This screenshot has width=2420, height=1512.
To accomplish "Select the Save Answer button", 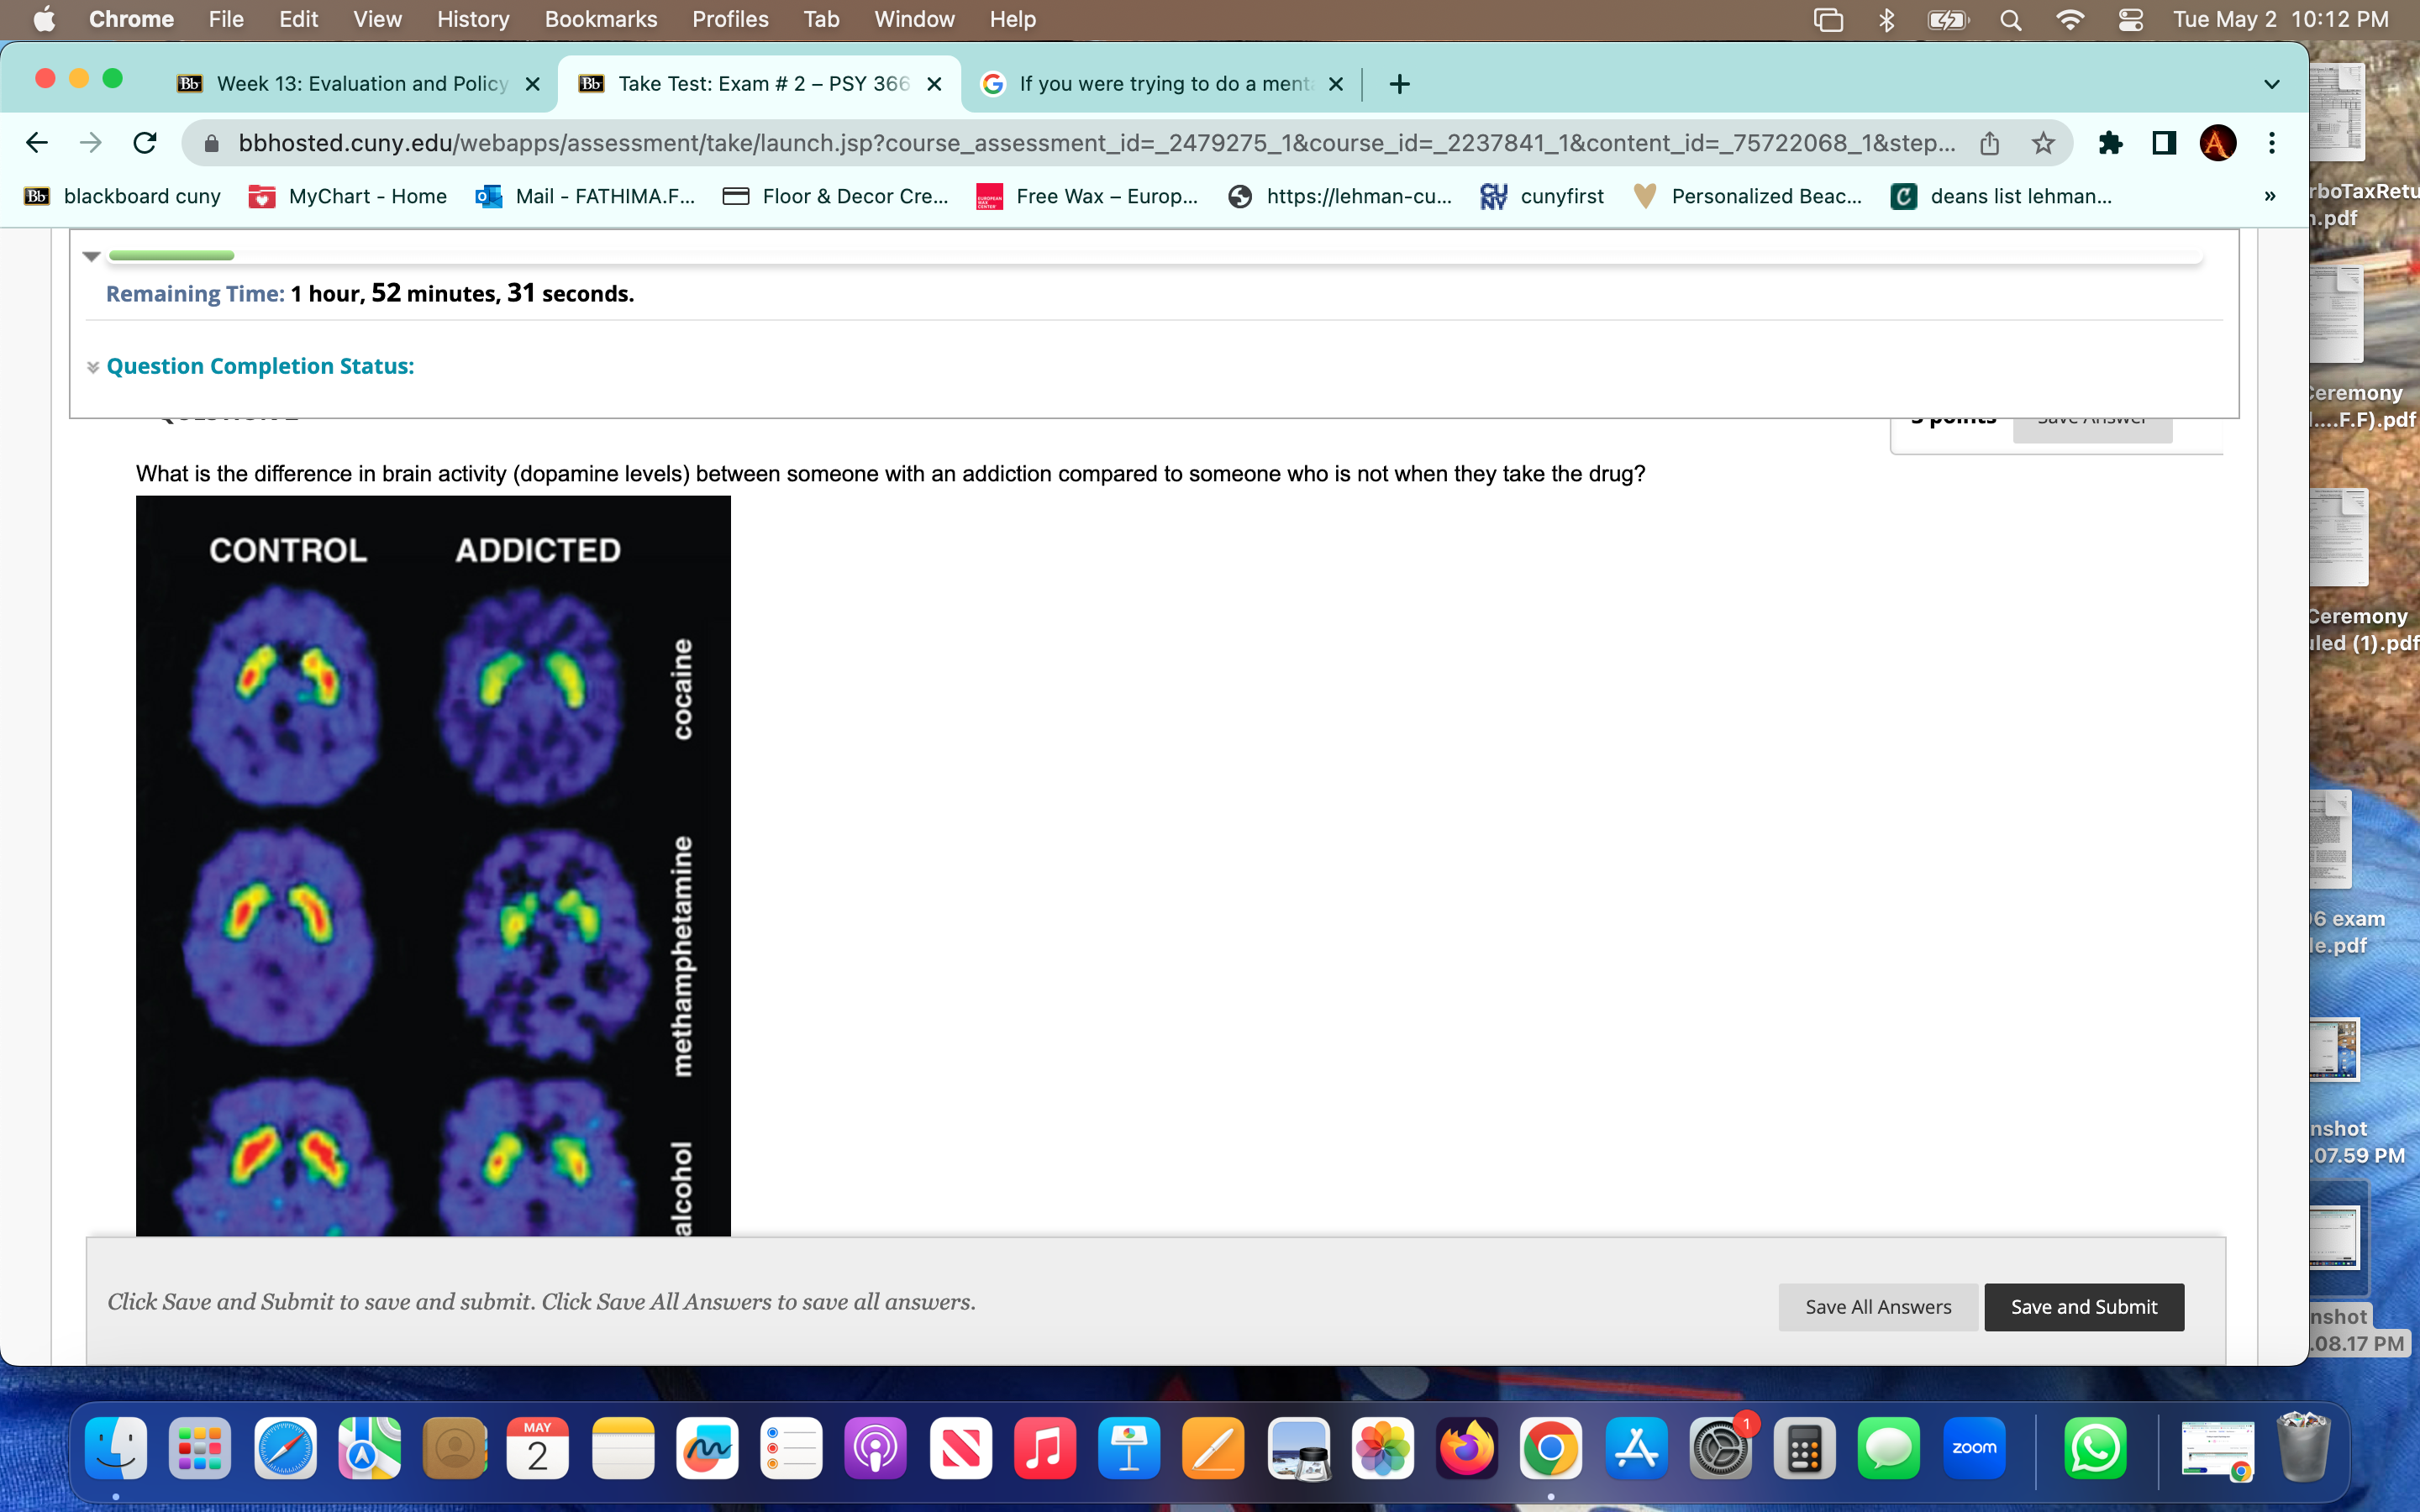I will click(2092, 418).
